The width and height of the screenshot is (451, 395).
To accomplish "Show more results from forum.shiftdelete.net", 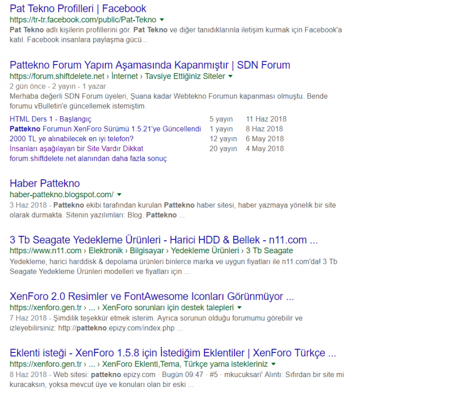I will coord(88,159).
